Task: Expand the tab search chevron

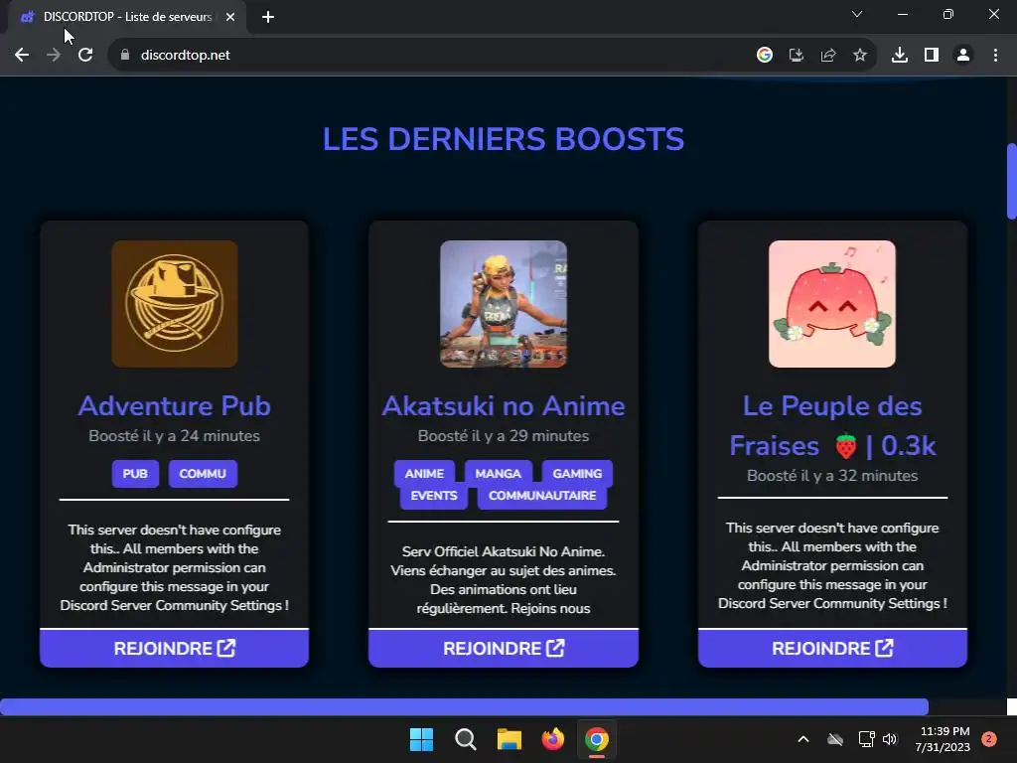Action: tap(857, 14)
